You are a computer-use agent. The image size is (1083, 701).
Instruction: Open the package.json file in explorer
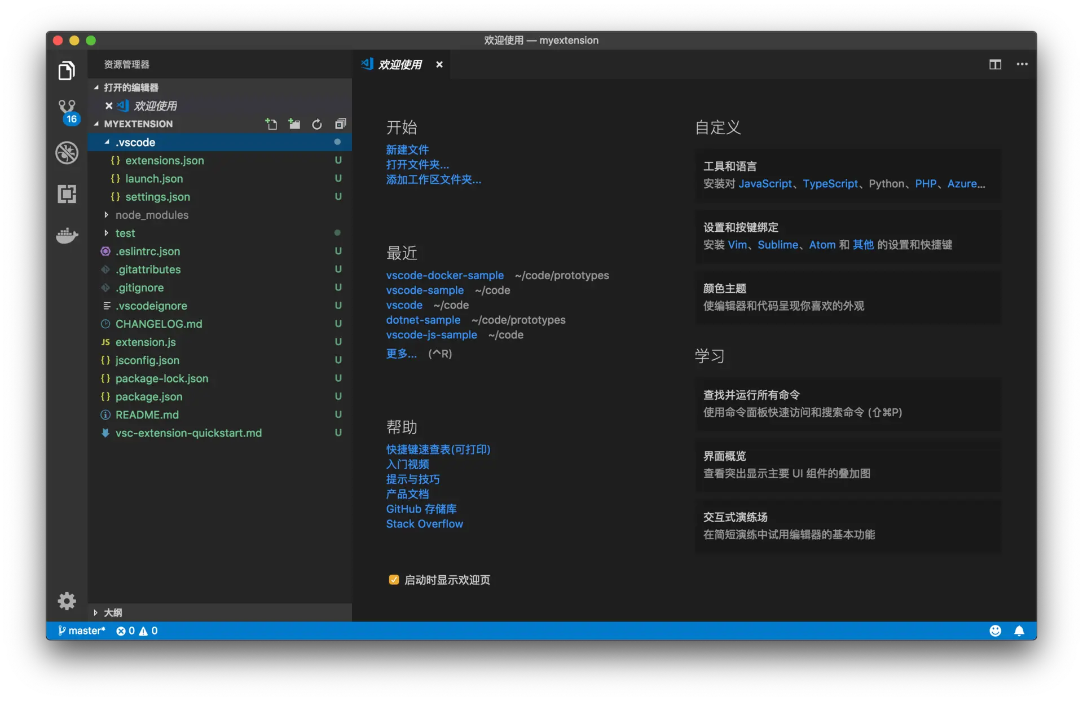[149, 396]
